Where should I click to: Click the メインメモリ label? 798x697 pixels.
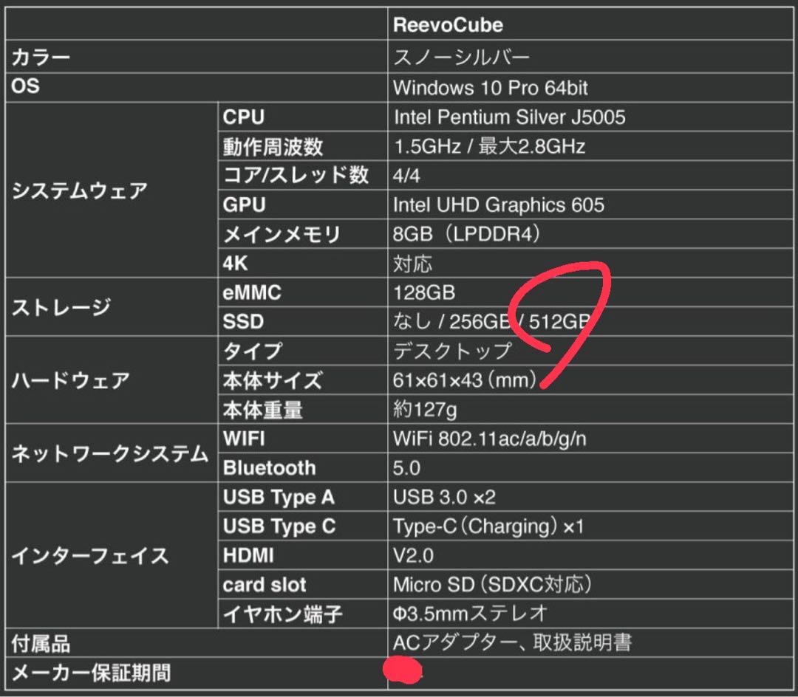coord(282,234)
